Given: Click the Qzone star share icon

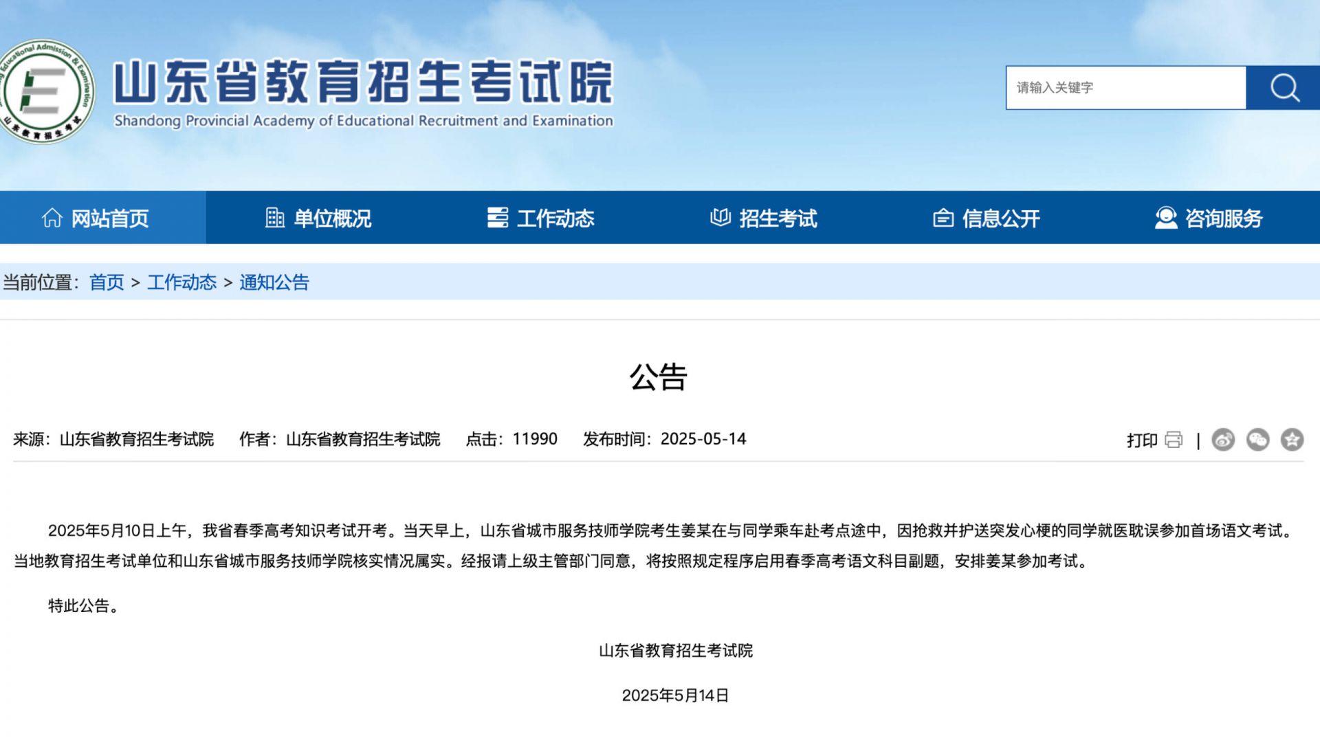Looking at the screenshot, I should tap(1292, 440).
